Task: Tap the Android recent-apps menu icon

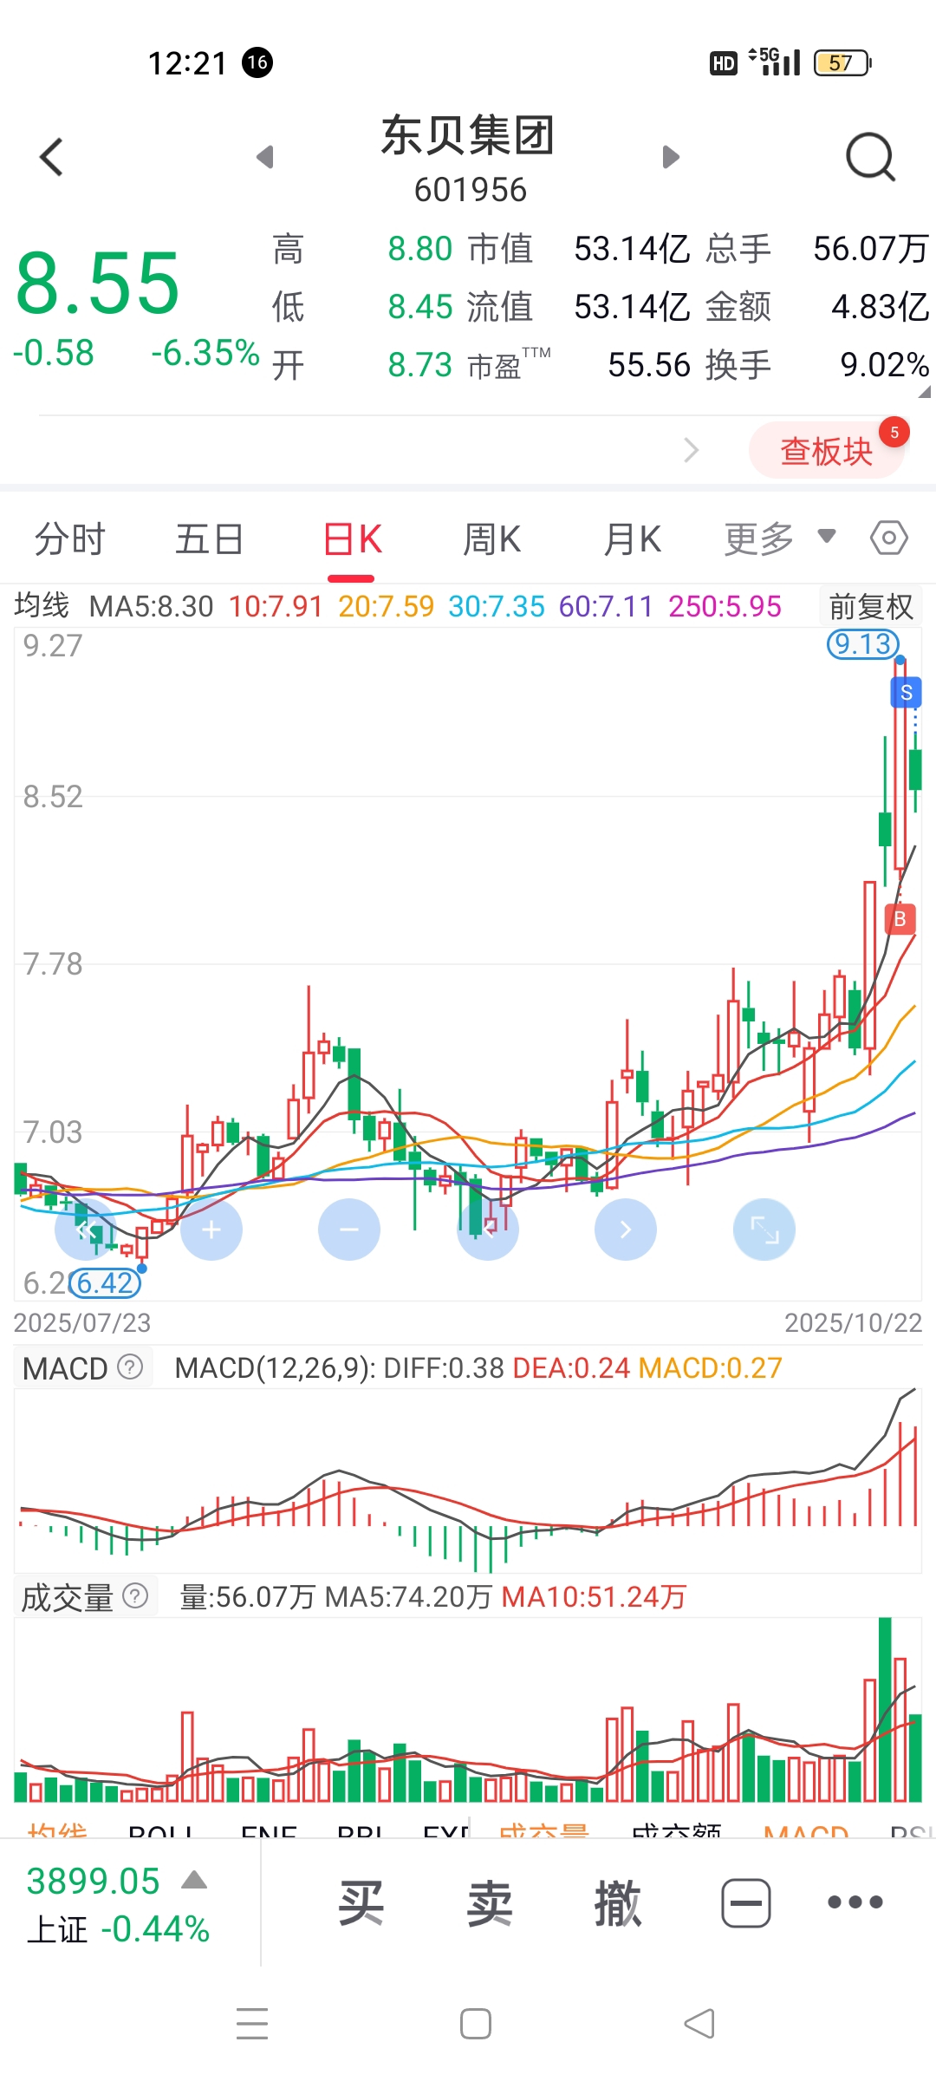Action: (x=252, y=2024)
